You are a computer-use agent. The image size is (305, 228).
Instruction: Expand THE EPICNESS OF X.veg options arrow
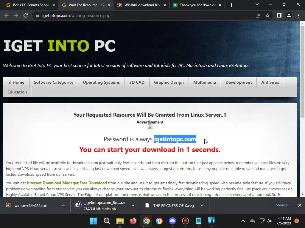[x=202, y=205]
